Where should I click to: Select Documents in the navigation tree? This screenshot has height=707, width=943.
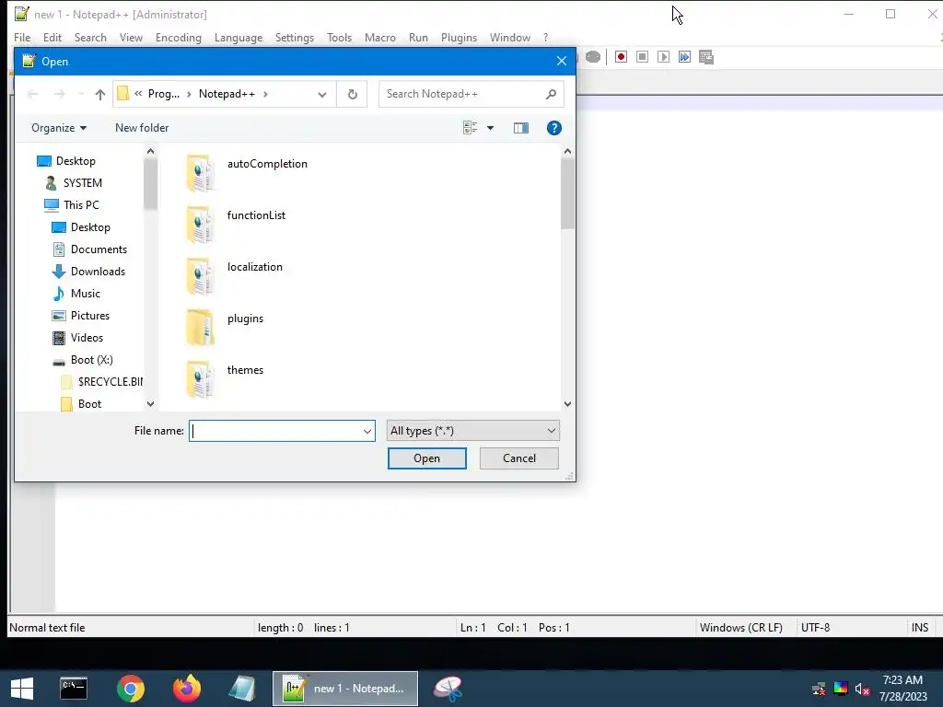coord(99,249)
